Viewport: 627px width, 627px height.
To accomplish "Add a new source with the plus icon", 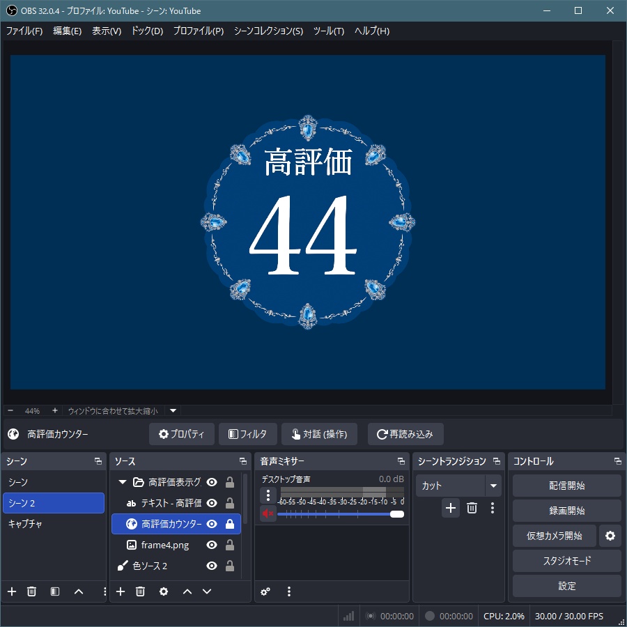I will click(x=120, y=591).
